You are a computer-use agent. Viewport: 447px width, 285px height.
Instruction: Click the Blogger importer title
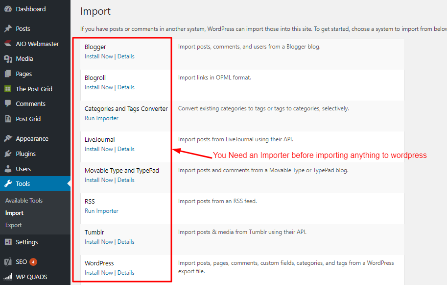click(95, 47)
